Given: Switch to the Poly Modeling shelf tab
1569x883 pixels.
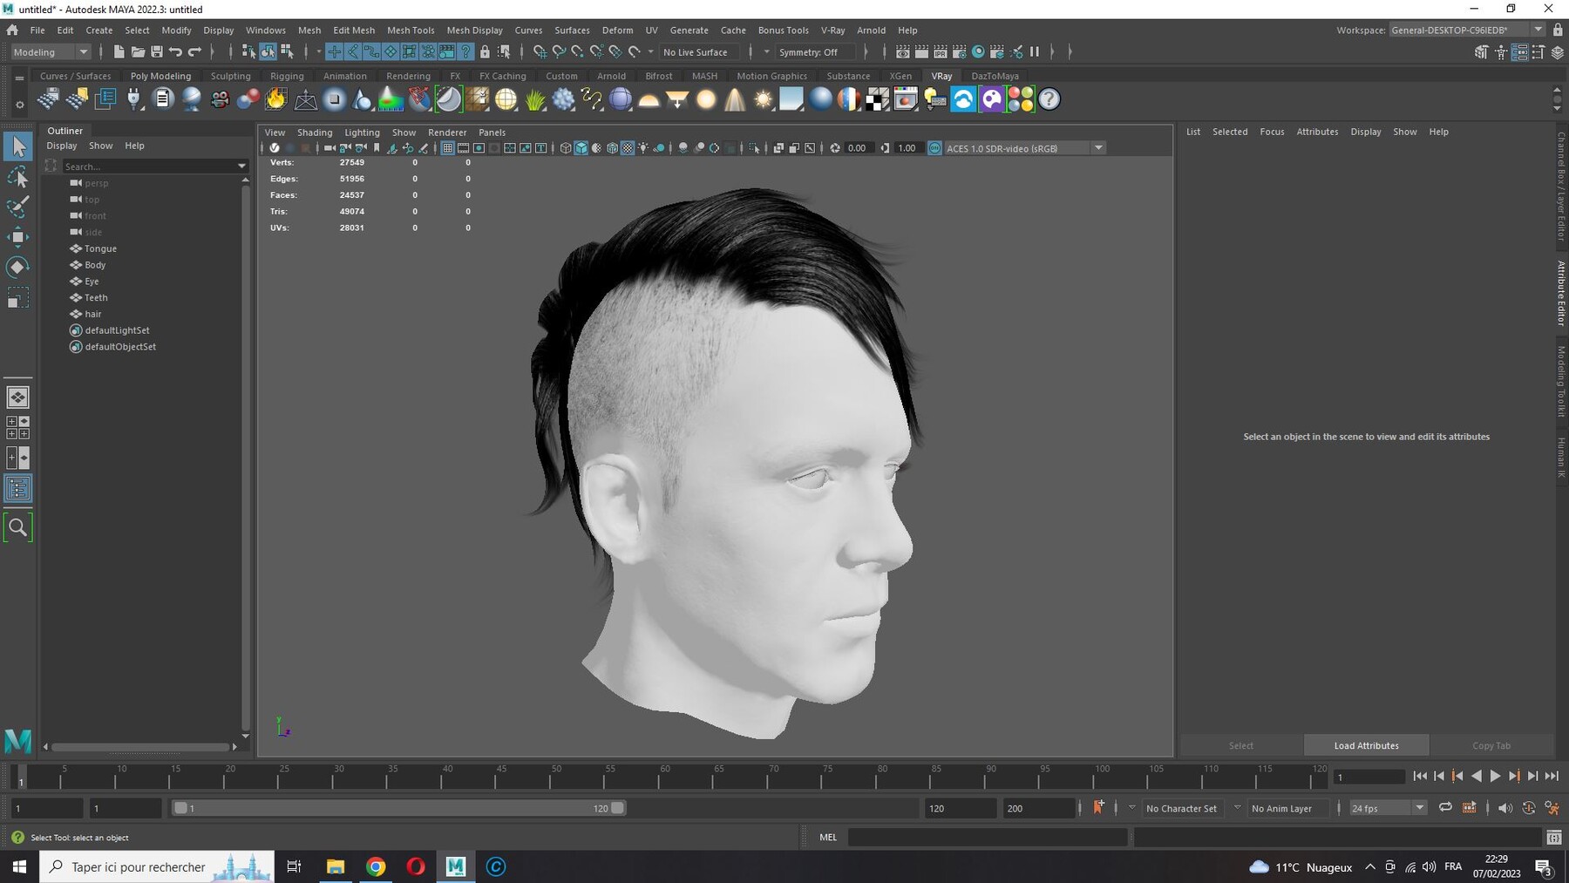Looking at the screenshot, I should click(x=160, y=76).
